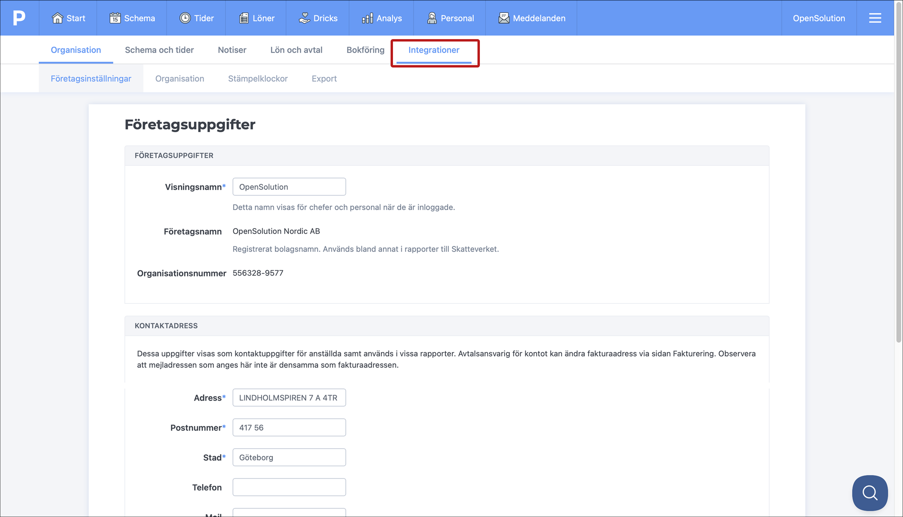Image resolution: width=903 pixels, height=517 pixels.
Task: Click the Organisationsnummer label
Action: click(181, 273)
